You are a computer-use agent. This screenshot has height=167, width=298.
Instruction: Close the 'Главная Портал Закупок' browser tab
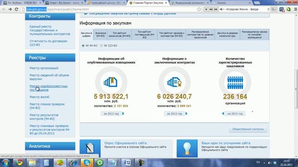coord(166,3)
